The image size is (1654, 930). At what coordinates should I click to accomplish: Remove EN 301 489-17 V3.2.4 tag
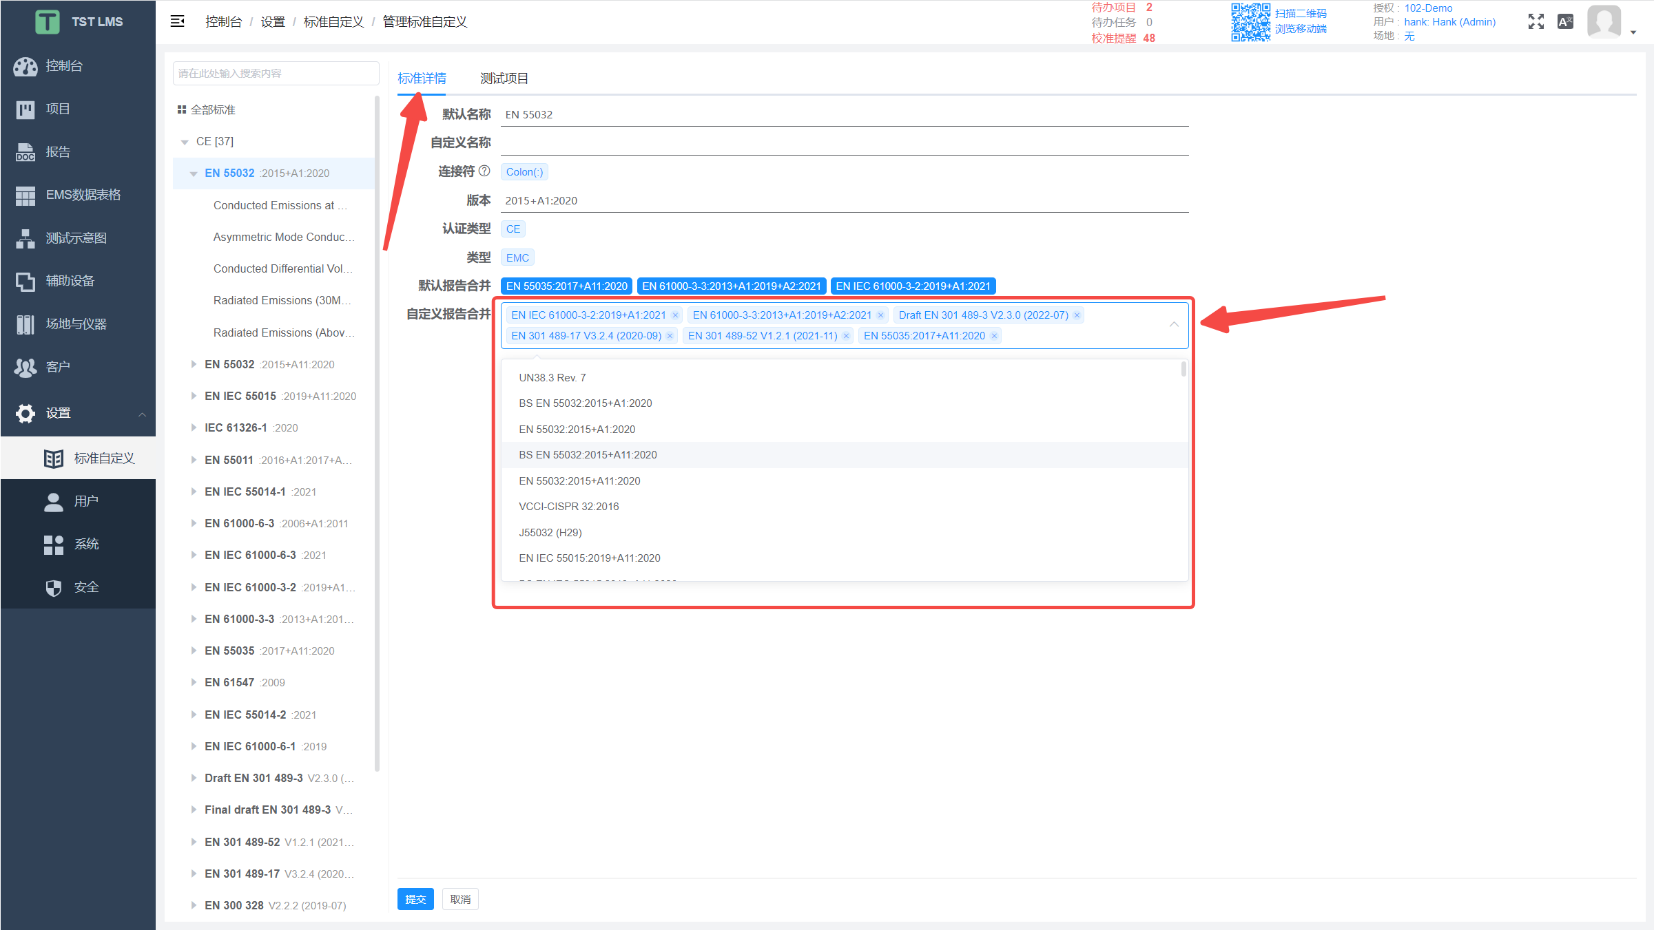(670, 336)
